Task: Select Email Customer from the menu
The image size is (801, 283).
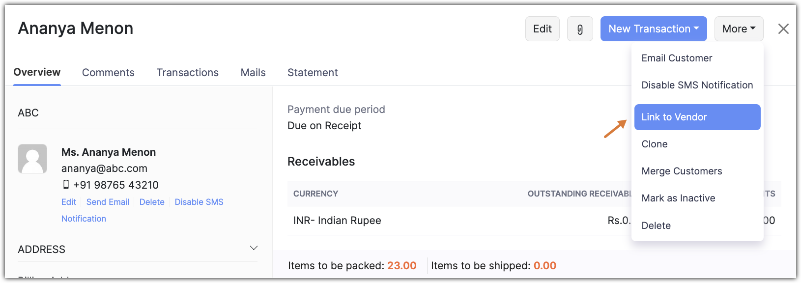Action: 677,58
